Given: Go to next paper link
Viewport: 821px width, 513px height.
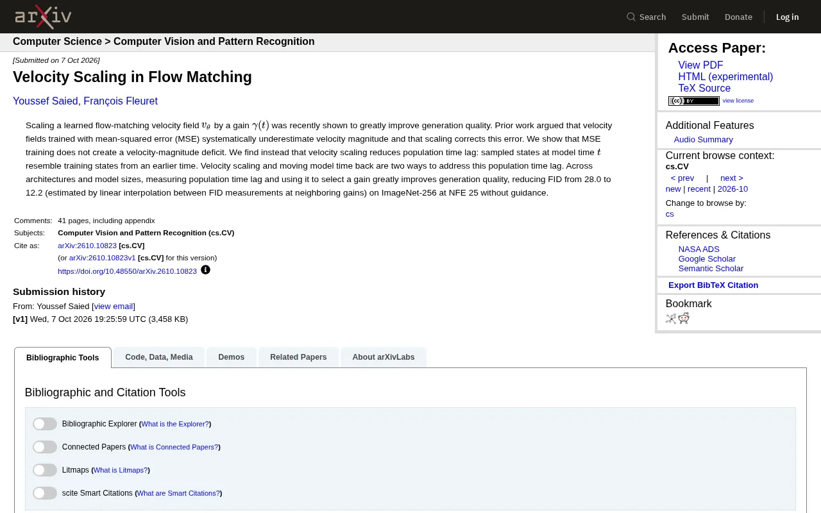Looking at the screenshot, I should pos(731,178).
